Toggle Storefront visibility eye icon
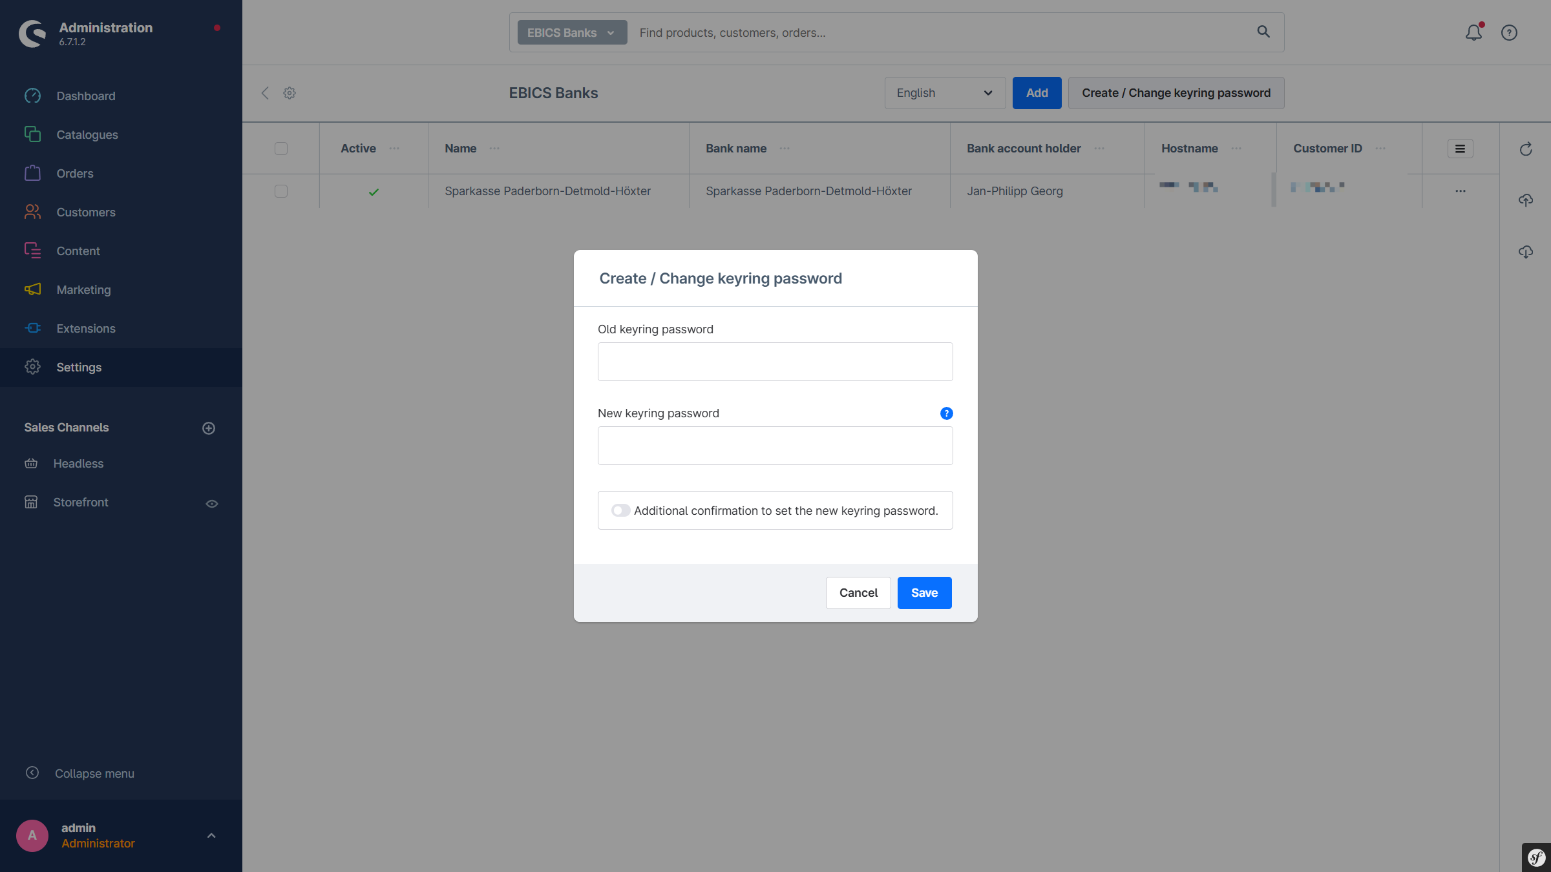This screenshot has width=1551, height=872. pos(211,503)
